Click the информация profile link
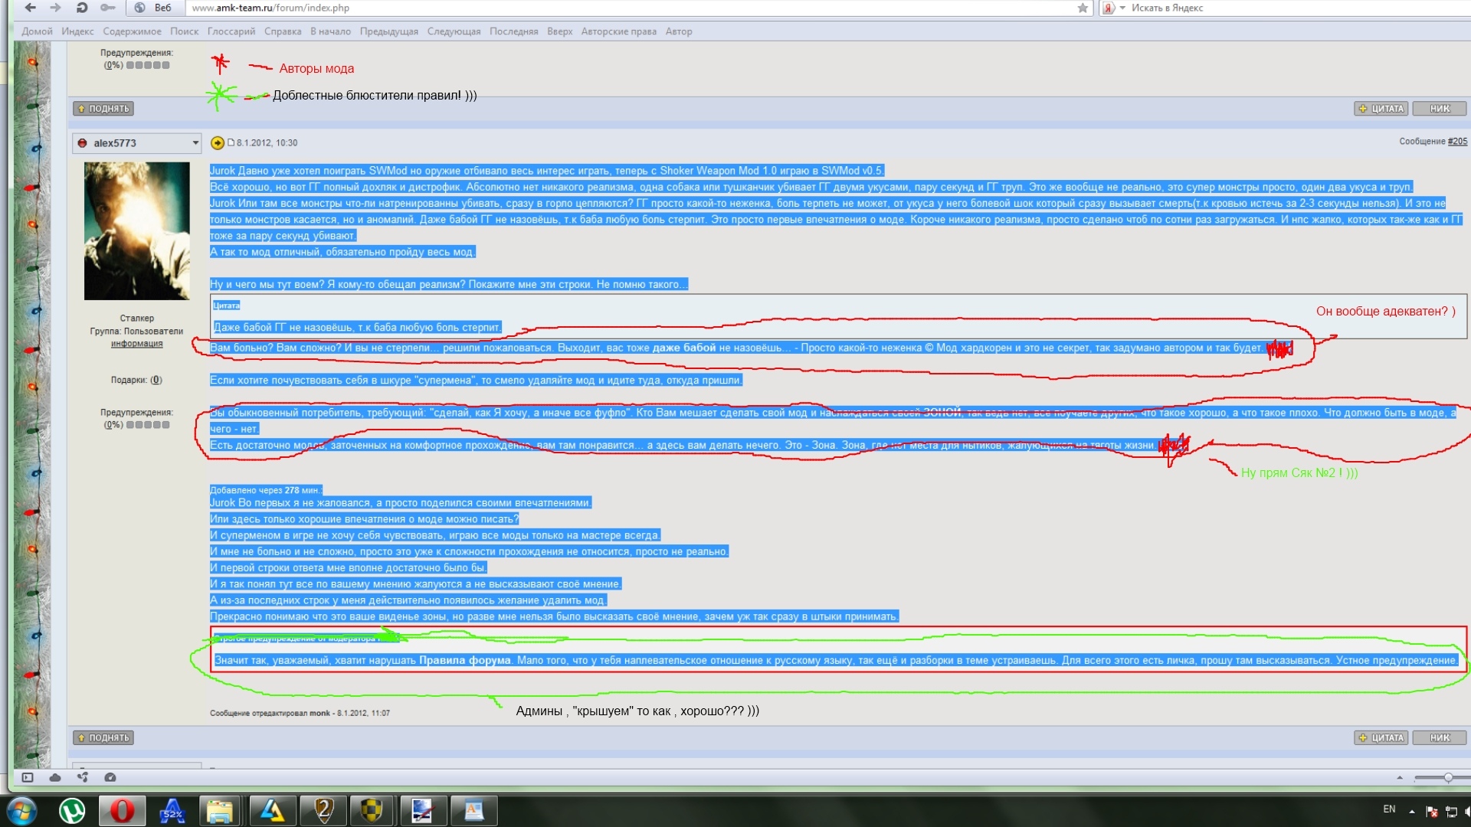The height and width of the screenshot is (827, 1471). pyautogui.click(x=136, y=344)
